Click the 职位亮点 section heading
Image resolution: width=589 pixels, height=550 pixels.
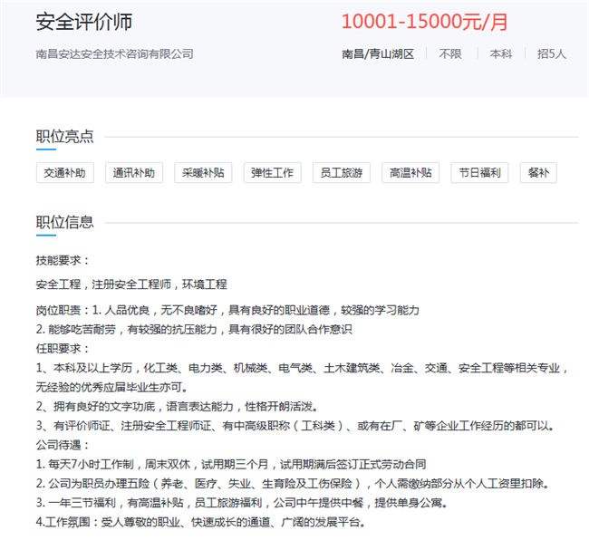(64, 137)
